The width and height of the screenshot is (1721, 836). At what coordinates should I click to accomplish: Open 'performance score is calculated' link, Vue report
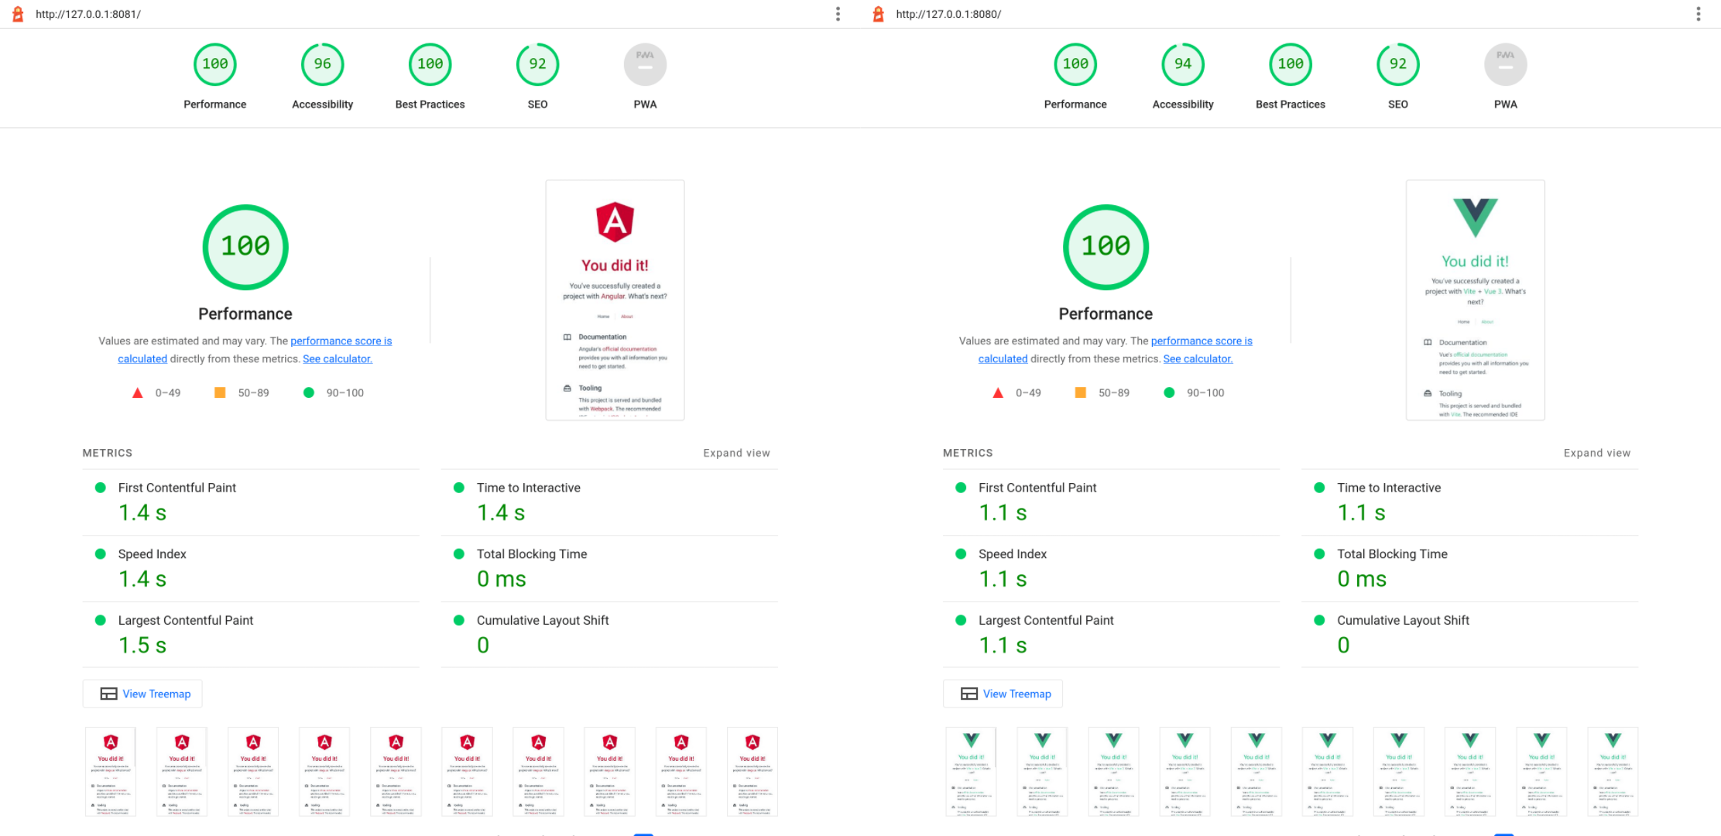coord(1202,341)
